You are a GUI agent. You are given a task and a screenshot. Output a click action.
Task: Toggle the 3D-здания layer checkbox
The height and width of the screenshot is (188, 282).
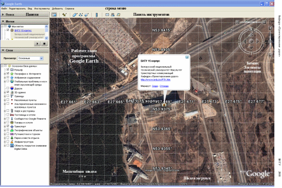pos(8,92)
